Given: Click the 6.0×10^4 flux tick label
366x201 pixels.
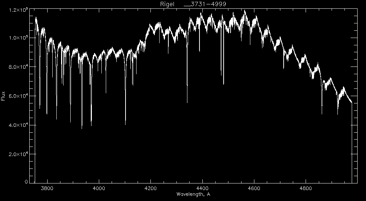Looking at the screenshot, I should pyautogui.click(x=18, y=96).
